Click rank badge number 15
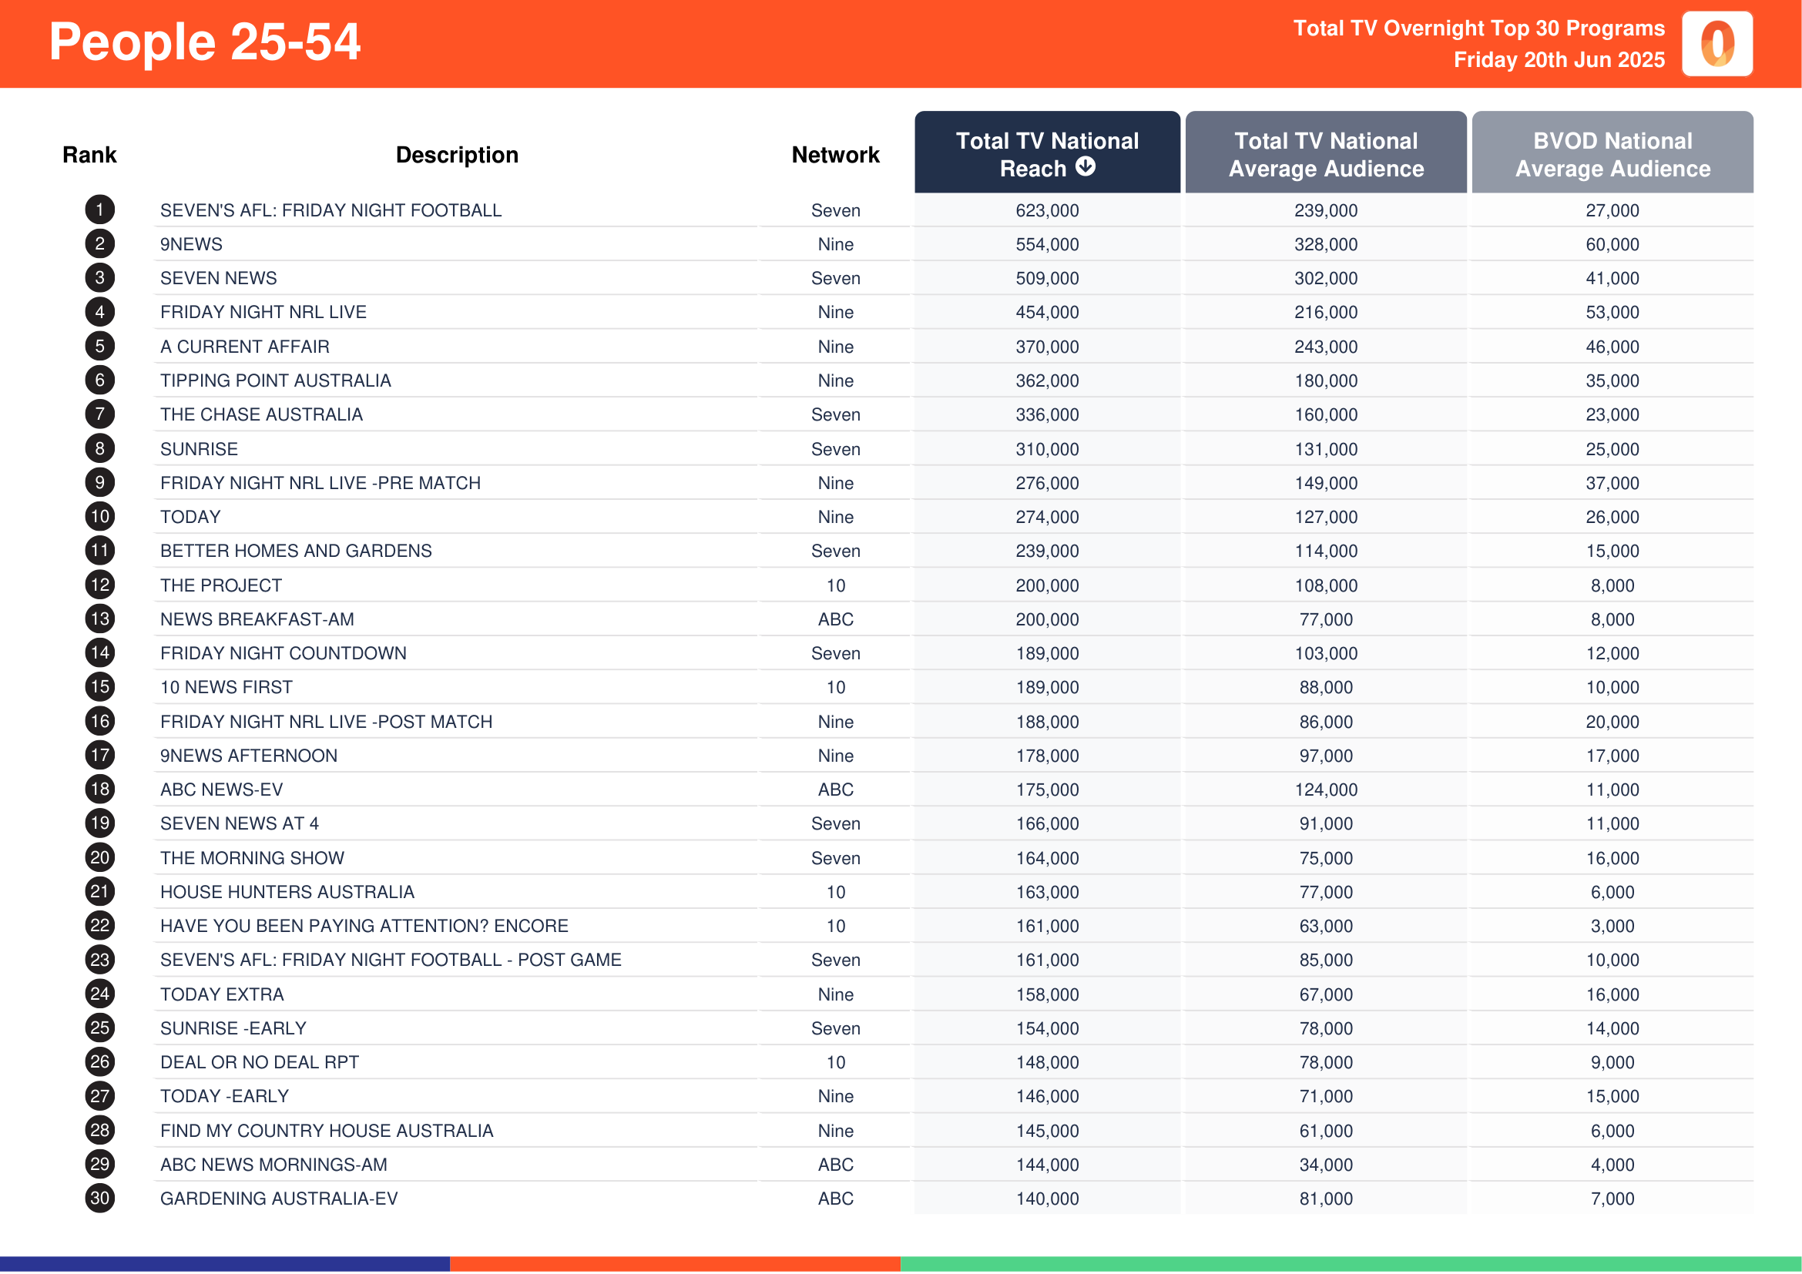This screenshot has height=1274, width=1802. [x=99, y=687]
